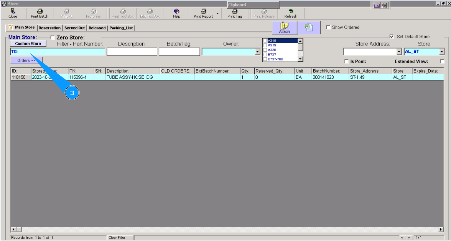451x241 pixels.
Task: Click horizontal scrollbar left arrow of grid
Action: point(13,230)
